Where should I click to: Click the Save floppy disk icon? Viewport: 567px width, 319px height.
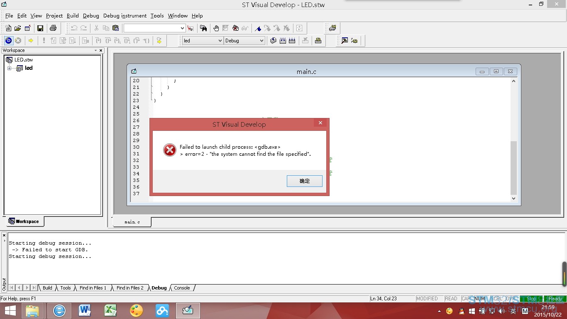[x=40, y=28]
